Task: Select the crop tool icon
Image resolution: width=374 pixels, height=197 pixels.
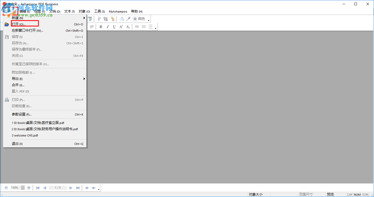Action: 105,19
